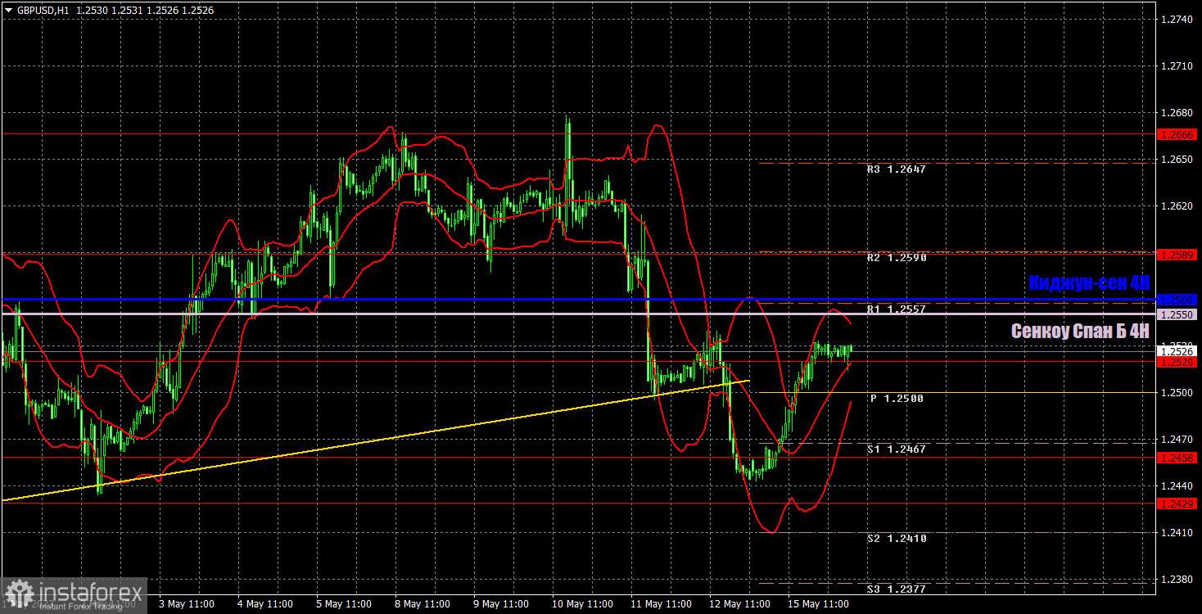Select the red 1.2589 level price tag
Image resolution: width=1202 pixels, height=614 pixels.
pyautogui.click(x=1177, y=255)
